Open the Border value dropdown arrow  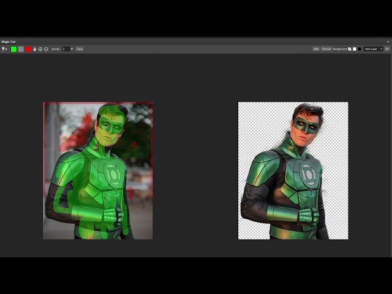[x=72, y=49]
